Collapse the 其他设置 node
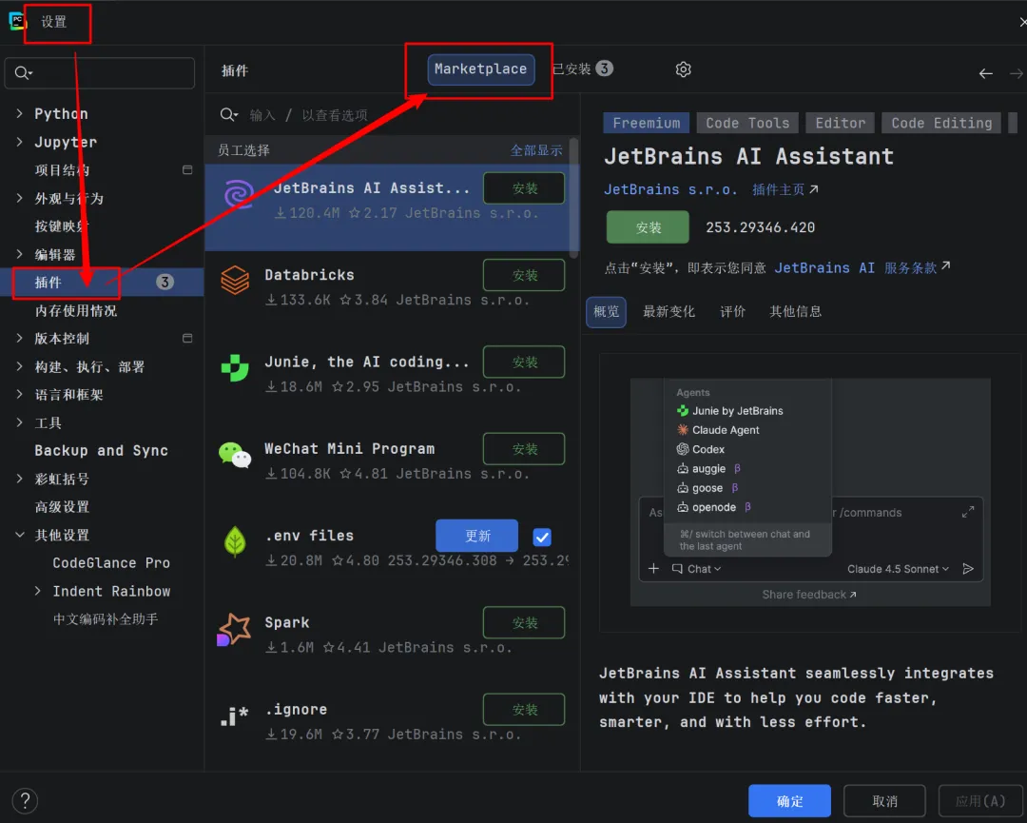 click(20, 535)
